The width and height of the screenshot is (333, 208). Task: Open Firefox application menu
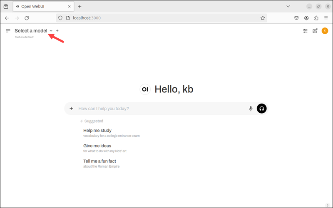pos(326,18)
